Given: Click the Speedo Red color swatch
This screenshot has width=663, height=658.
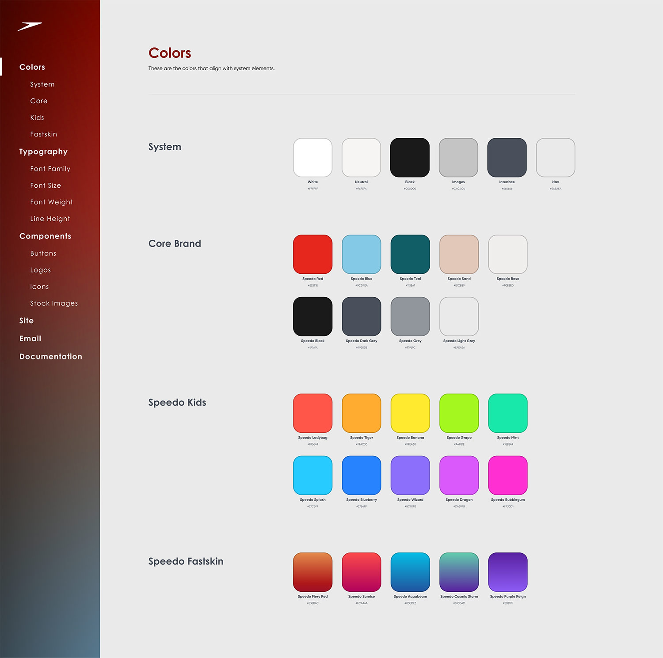Looking at the screenshot, I should pos(312,254).
